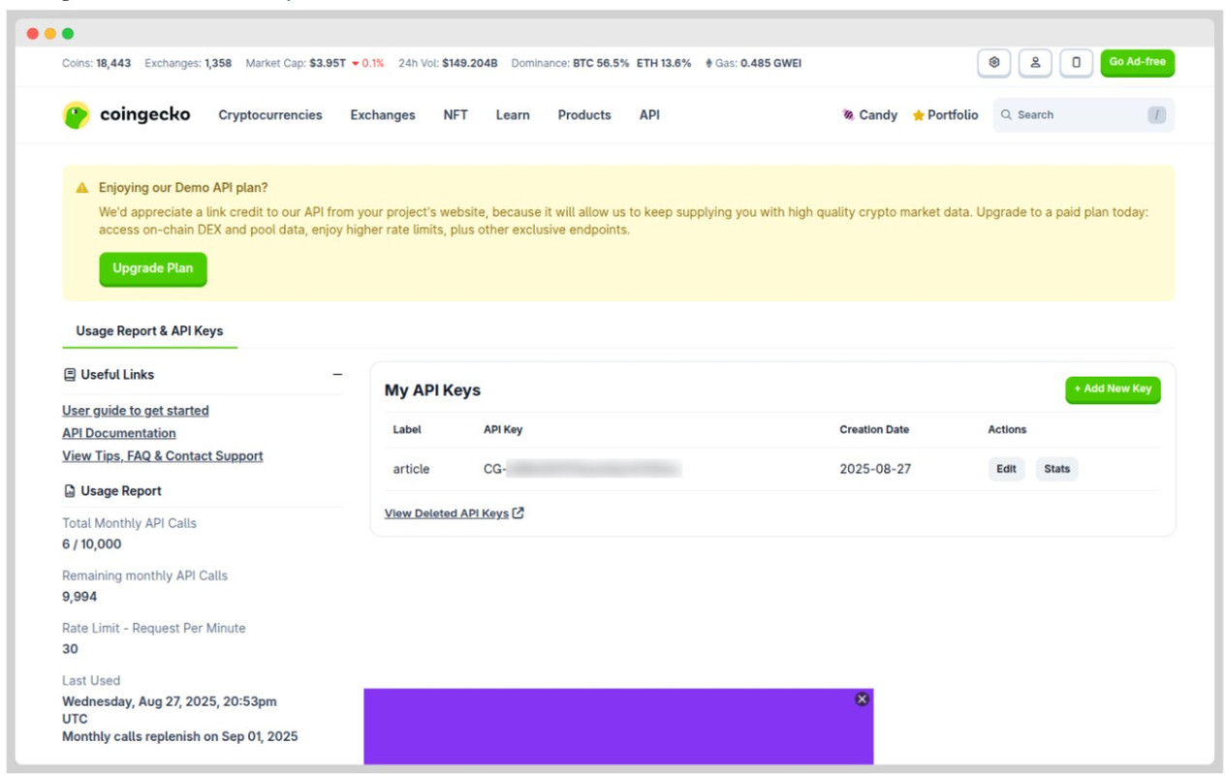The image size is (1225, 775).
Task: Click the 9,994 remaining calls value
Action: pos(79,597)
